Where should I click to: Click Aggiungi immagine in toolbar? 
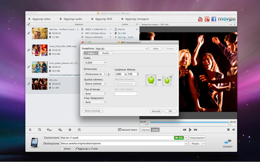click(135, 19)
